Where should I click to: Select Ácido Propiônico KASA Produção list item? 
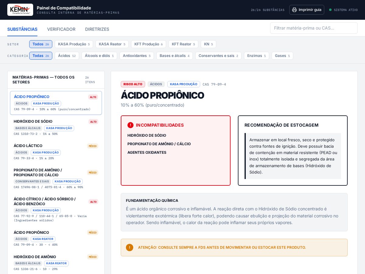coord(56,103)
